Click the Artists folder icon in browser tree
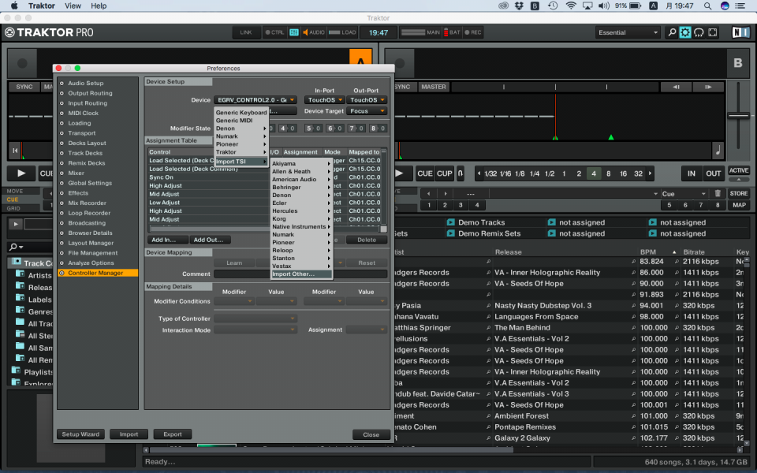 20,274
